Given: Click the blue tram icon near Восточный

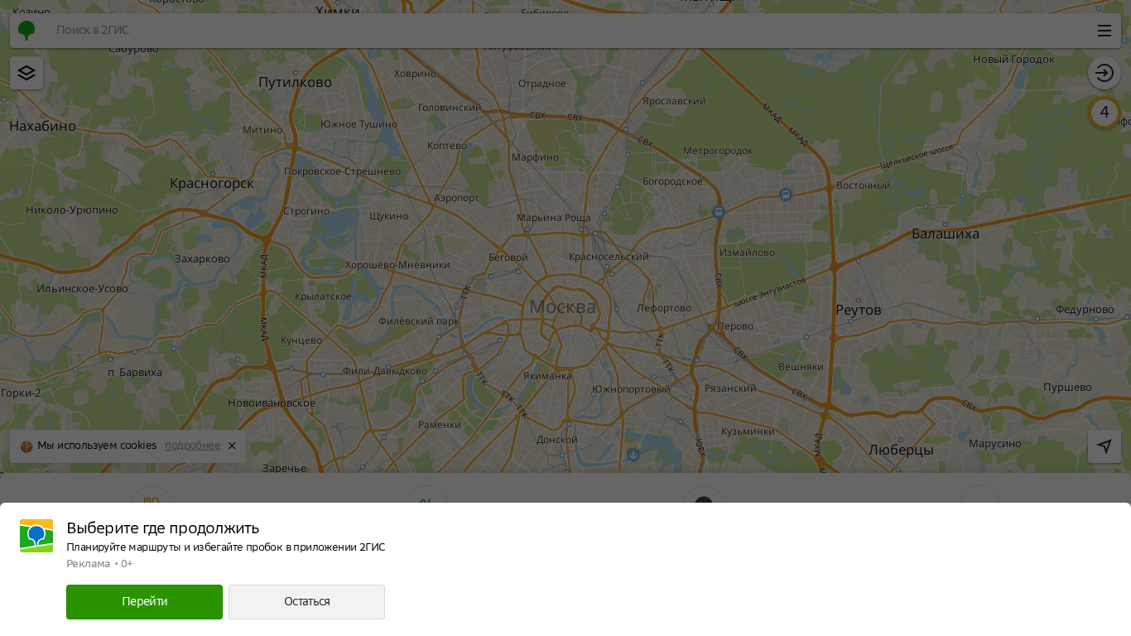Looking at the screenshot, I should click(786, 195).
